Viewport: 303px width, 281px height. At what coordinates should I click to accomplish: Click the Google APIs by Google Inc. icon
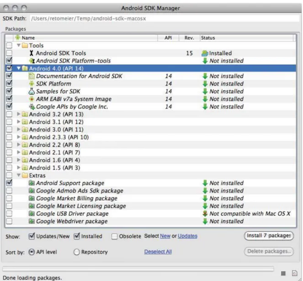point(32,107)
